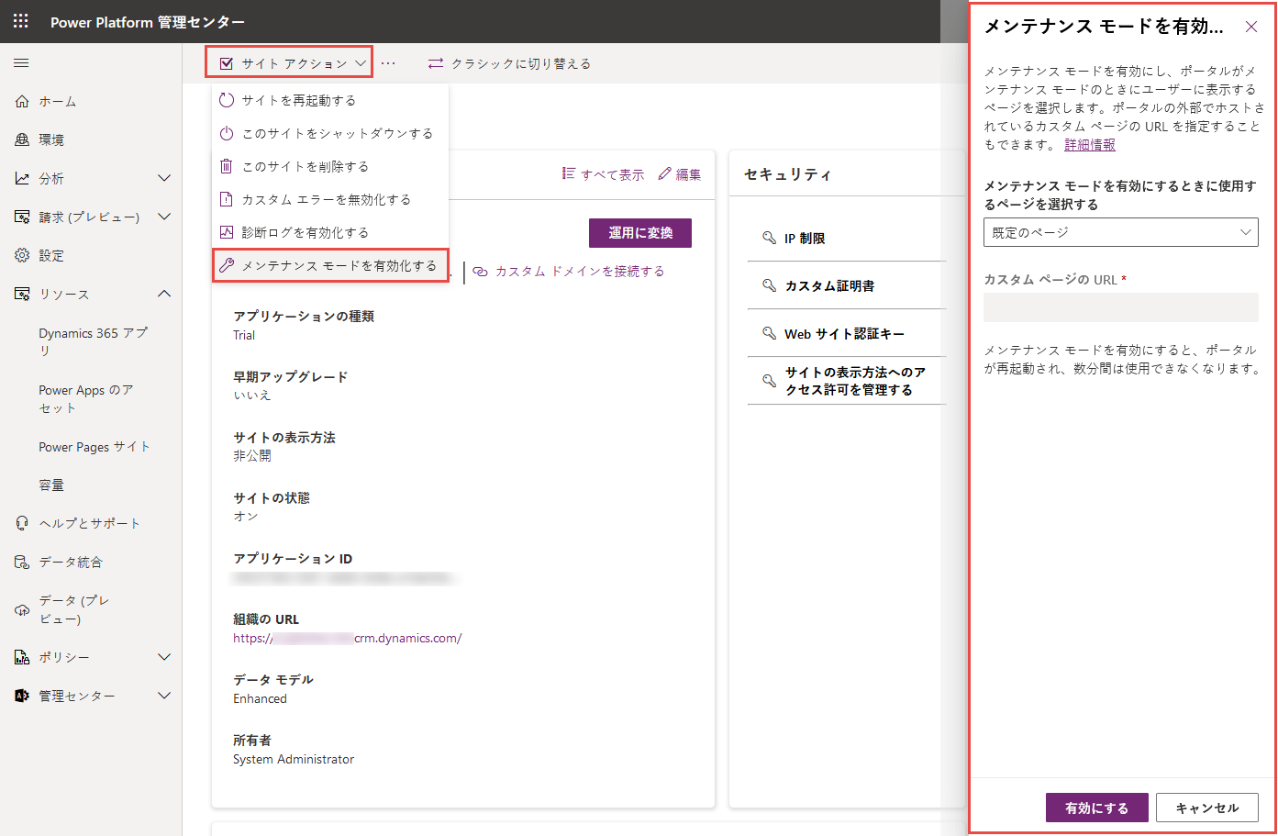The height and width of the screenshot is (836, 1278).
Task: Click the restart icon beside サイトを再起動する
Action: (227, 100)
